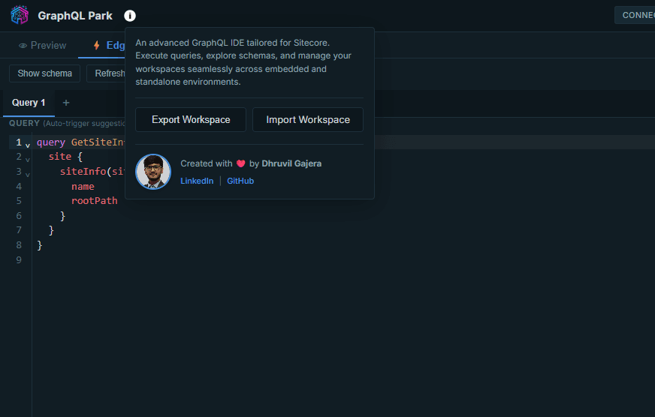Click the Show schema button

pyautogui.click(x=45, y=73)
